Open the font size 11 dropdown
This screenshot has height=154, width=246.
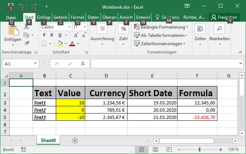tap(85, 27)
